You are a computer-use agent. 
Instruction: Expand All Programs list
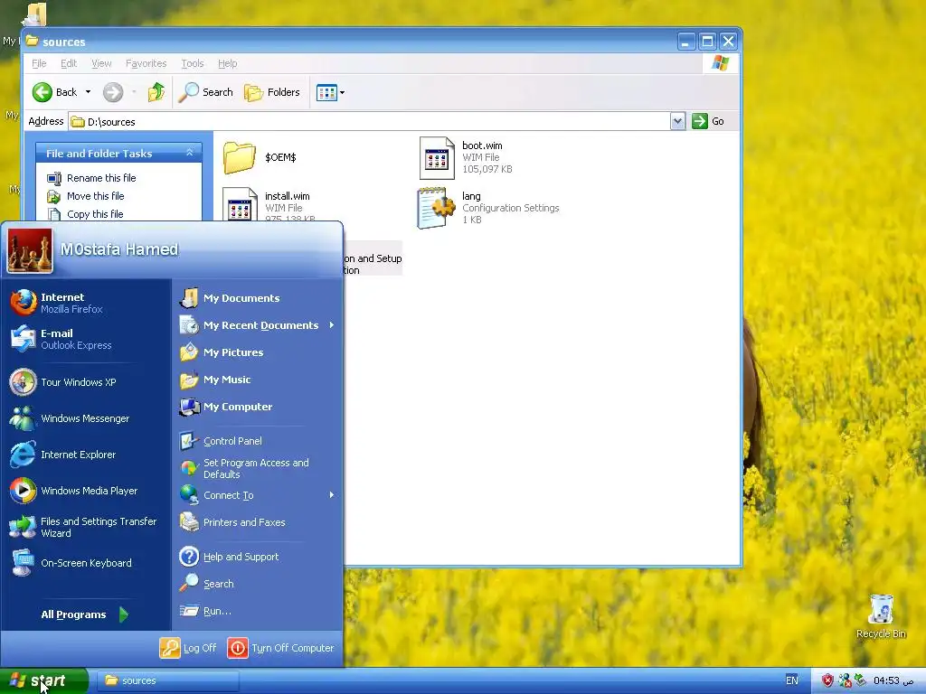pos(85,614)
